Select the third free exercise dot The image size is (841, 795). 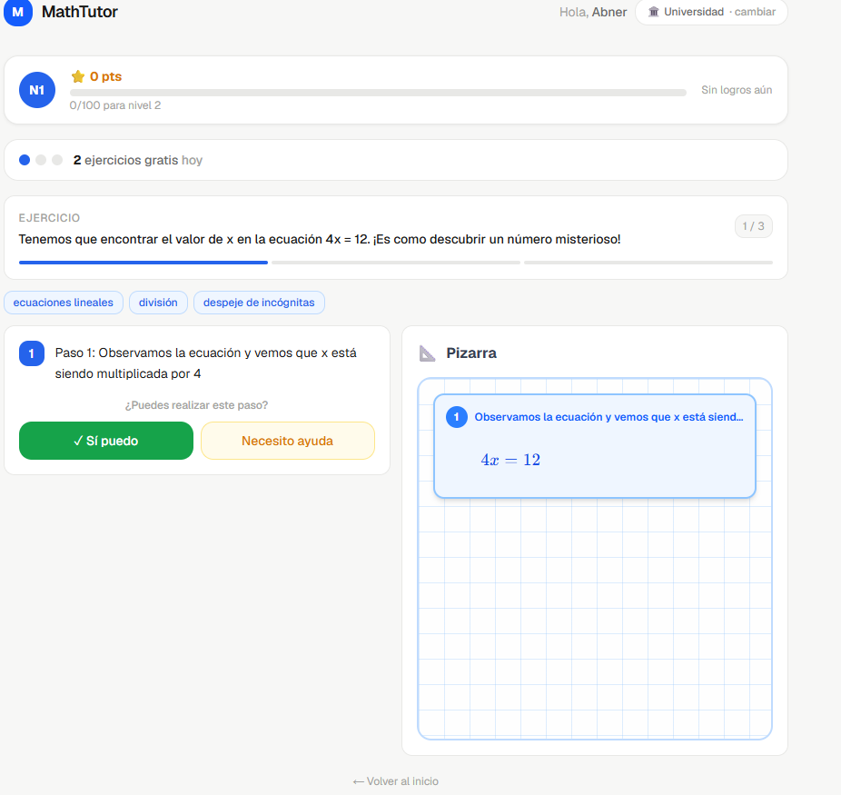(x=57, y=160)
